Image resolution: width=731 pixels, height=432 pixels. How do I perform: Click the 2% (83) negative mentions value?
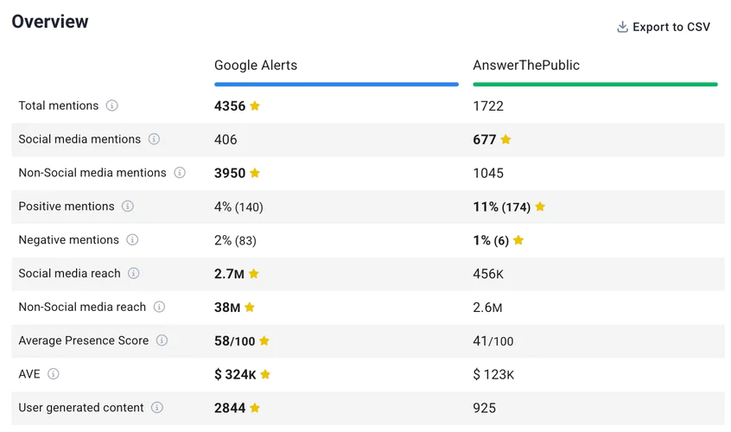[x=235, y=240]
